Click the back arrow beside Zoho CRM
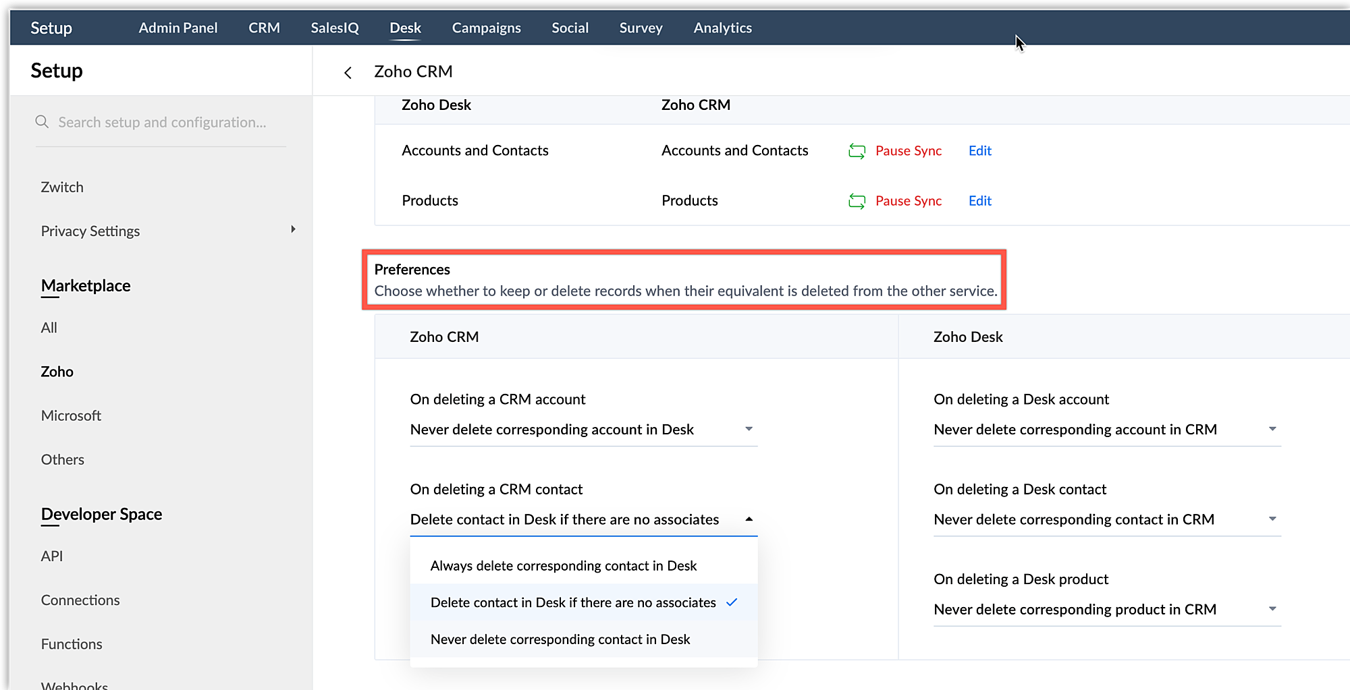Viewport: 1350px width, 690px height. [348, 73]
